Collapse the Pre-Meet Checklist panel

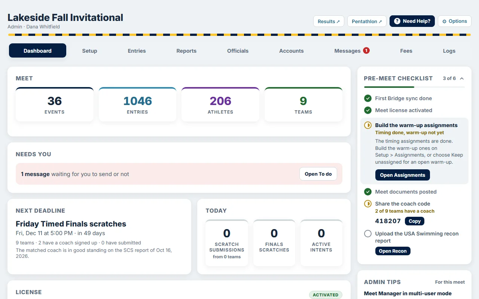462,78
